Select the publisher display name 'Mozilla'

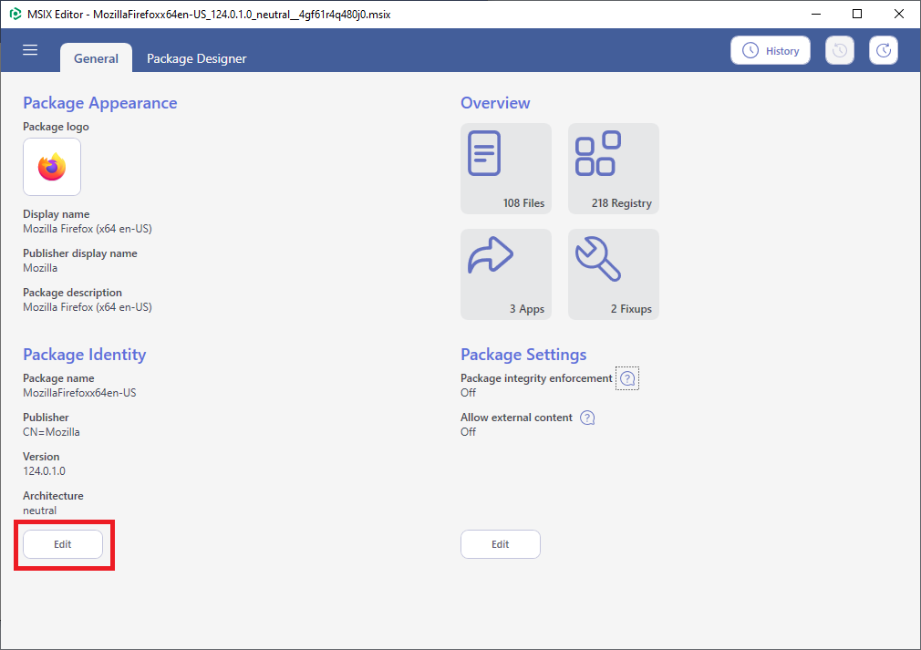[x=40, y=268]
